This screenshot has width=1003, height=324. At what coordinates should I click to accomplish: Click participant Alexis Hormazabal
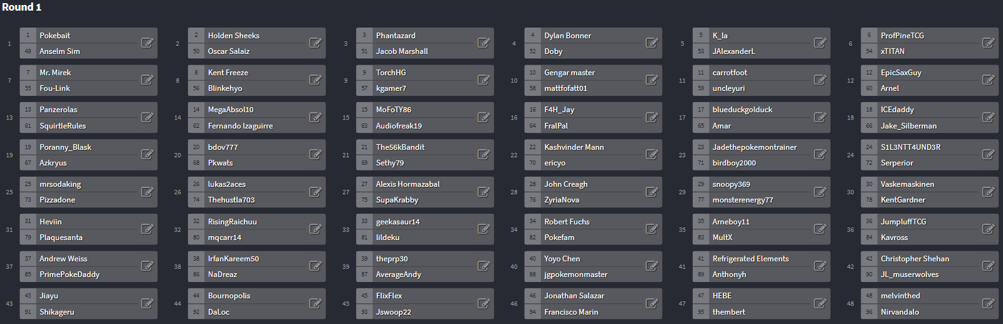coord(407,184)
